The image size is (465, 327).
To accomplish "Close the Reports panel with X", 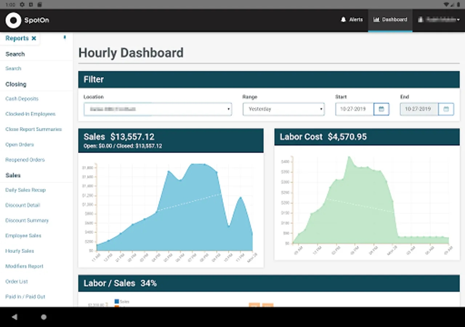I will pos(34,38).
